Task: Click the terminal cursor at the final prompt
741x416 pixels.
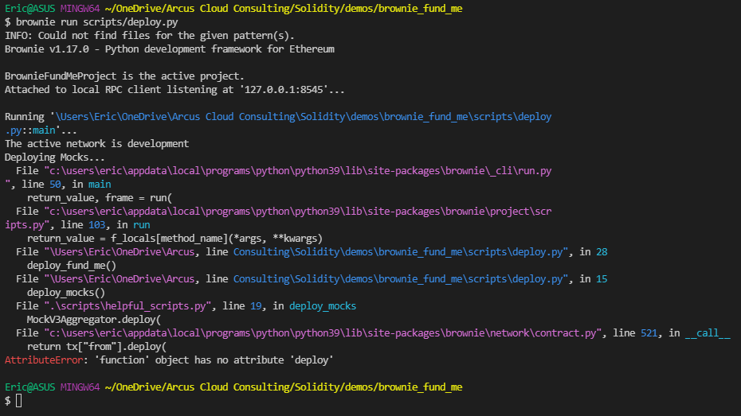Action: 19,401
